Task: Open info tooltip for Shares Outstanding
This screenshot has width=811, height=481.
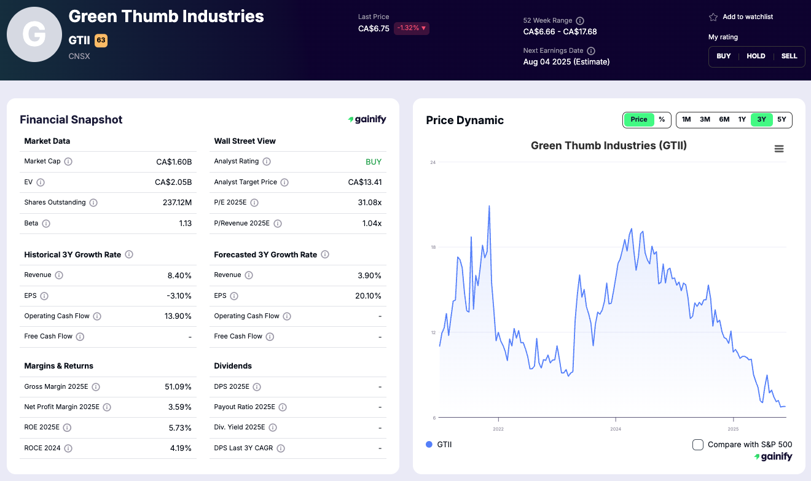Action: click(x=93, y=203)
